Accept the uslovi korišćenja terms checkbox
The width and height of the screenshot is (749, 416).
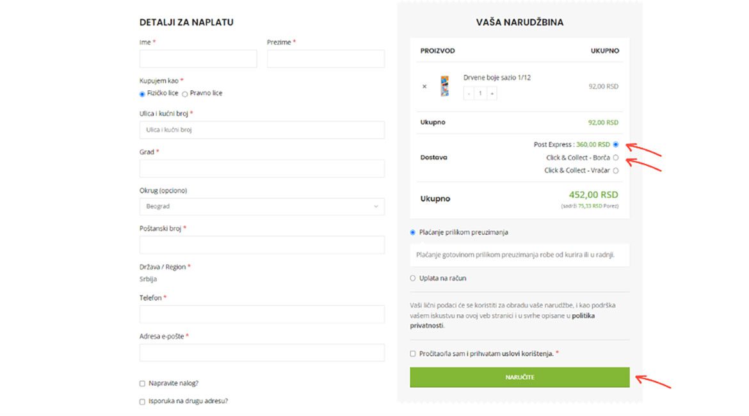tap(413, 353)
